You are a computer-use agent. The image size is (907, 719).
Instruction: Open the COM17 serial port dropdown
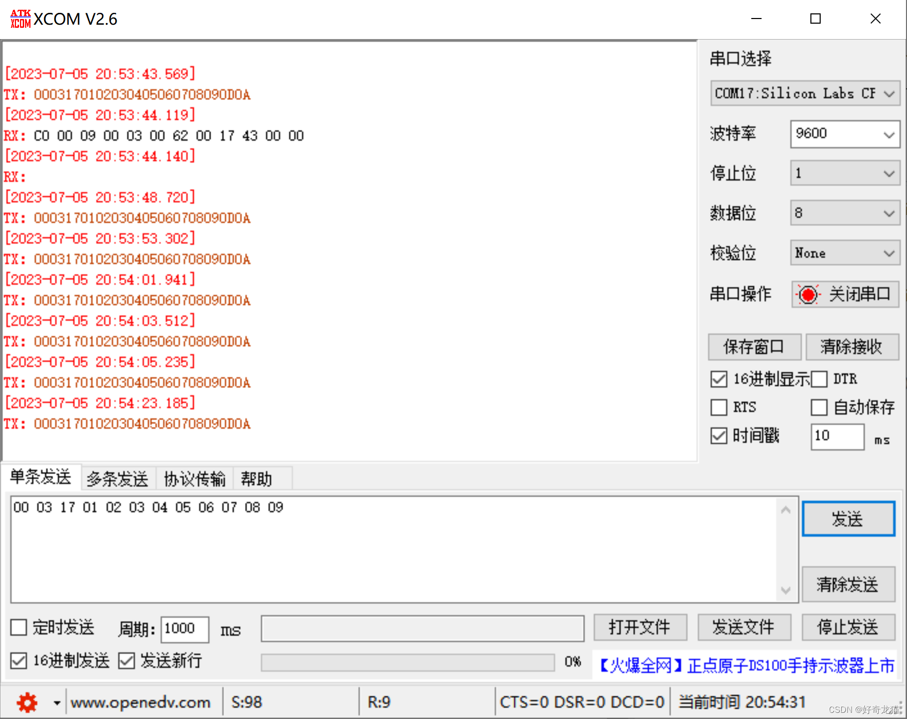(805, 93)
